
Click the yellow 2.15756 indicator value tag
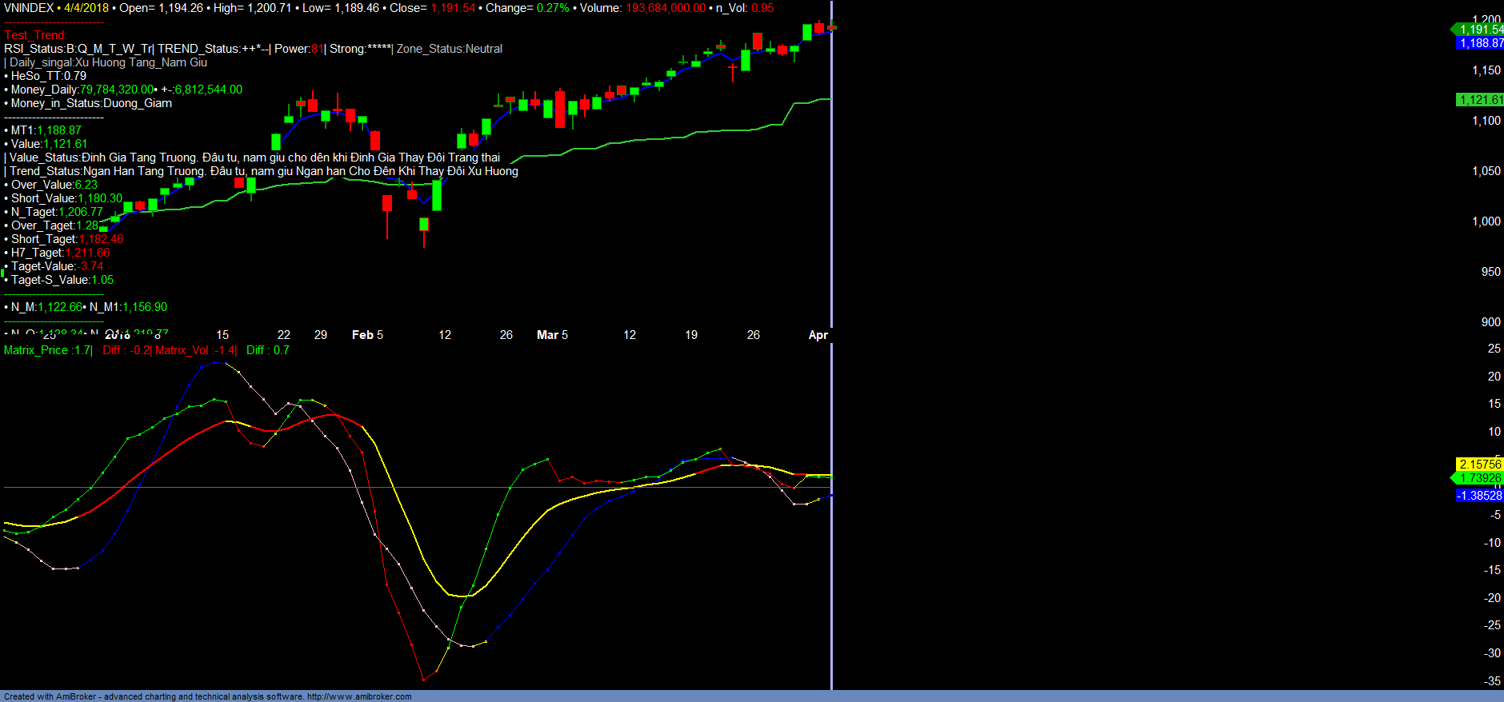1480,464
